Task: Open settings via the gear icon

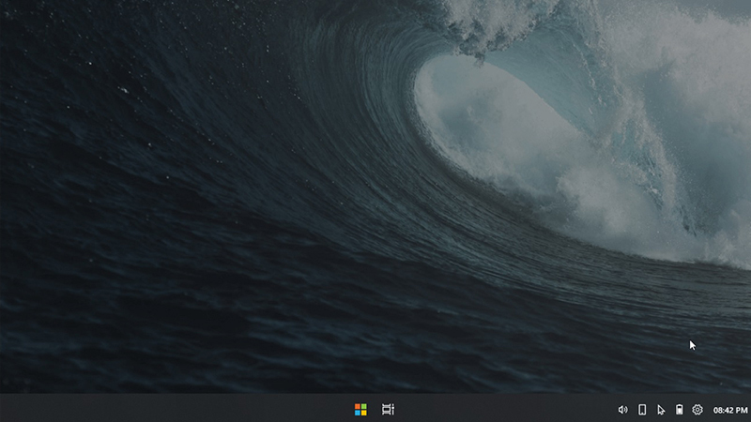Action: click(x=697, y=410)
